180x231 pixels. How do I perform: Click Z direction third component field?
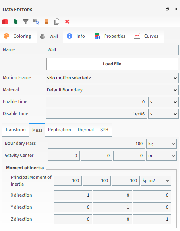click(x=152, y=219)
